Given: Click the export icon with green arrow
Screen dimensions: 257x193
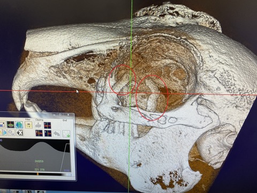Looking at the screenshot, I should (66, 134).
